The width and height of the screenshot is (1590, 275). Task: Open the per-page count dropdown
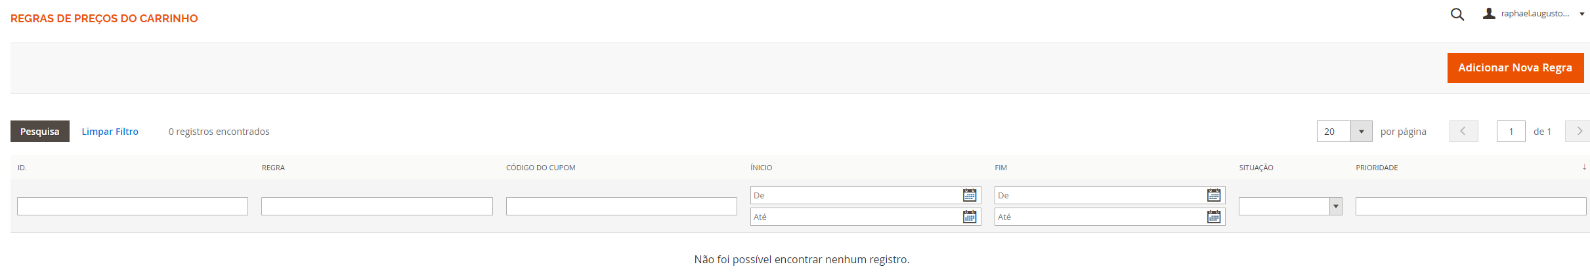pyautogui.click(x=1361, y=132)
